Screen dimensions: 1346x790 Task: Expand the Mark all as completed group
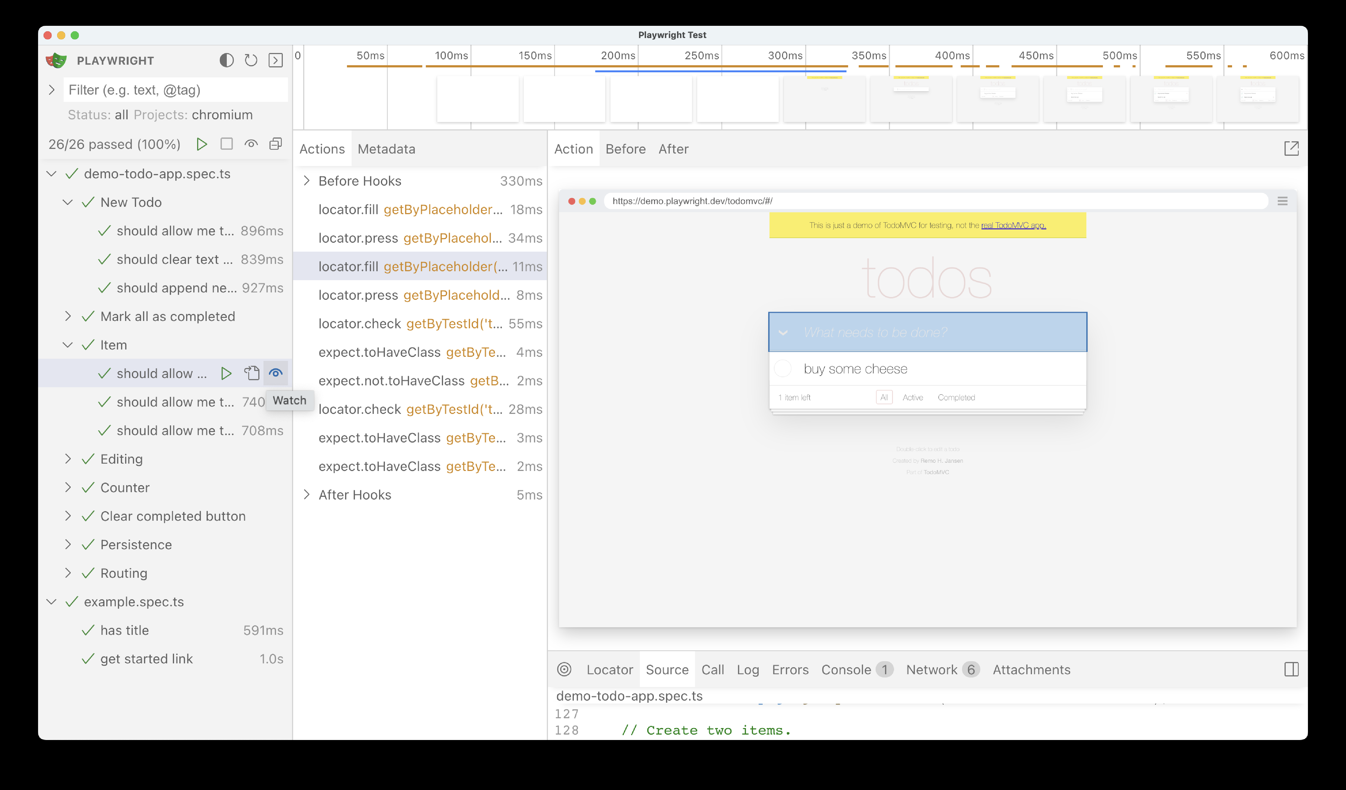68,316
